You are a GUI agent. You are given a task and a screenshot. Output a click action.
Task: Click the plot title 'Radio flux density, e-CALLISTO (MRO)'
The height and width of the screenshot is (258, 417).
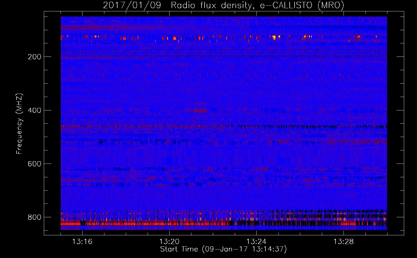point(257,5)
